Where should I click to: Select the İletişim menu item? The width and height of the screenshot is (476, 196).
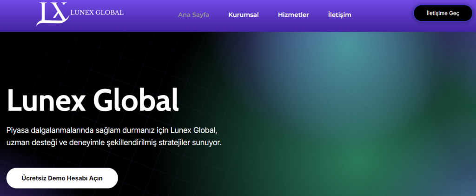(x=340, y=15)
